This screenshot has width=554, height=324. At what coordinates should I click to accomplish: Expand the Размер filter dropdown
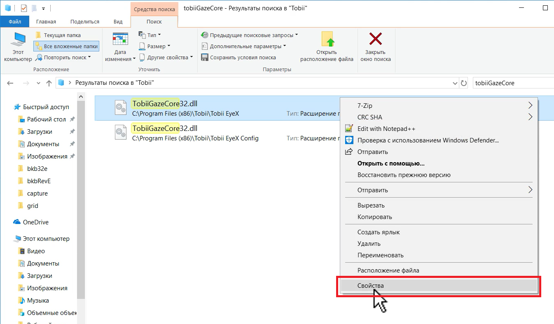click(x=154, y=47)
